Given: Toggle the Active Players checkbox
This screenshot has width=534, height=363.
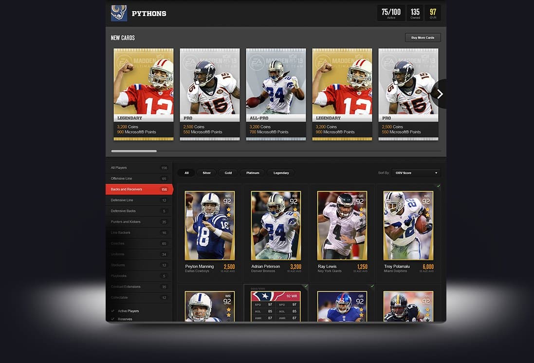Looking at the screenshot, I should click(x=113, y=311).
